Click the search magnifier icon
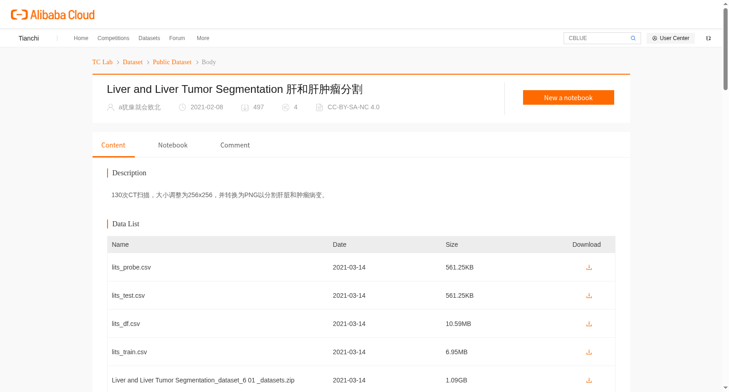The width and height of the screenshot is (729, 392). 633,38
